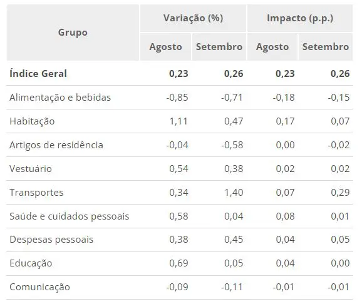Screen dimensions: 362x304
Task: Click the Comunicação row label
Action: click(x=39, y=287)
